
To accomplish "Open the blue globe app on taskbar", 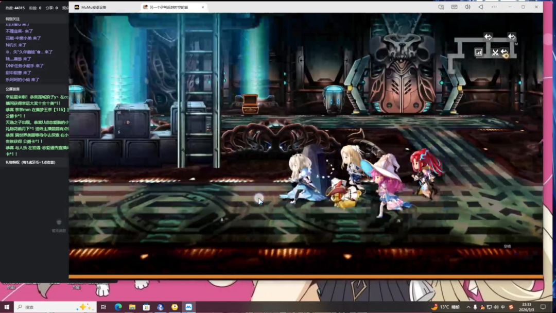I will click(x=160, y=307).
